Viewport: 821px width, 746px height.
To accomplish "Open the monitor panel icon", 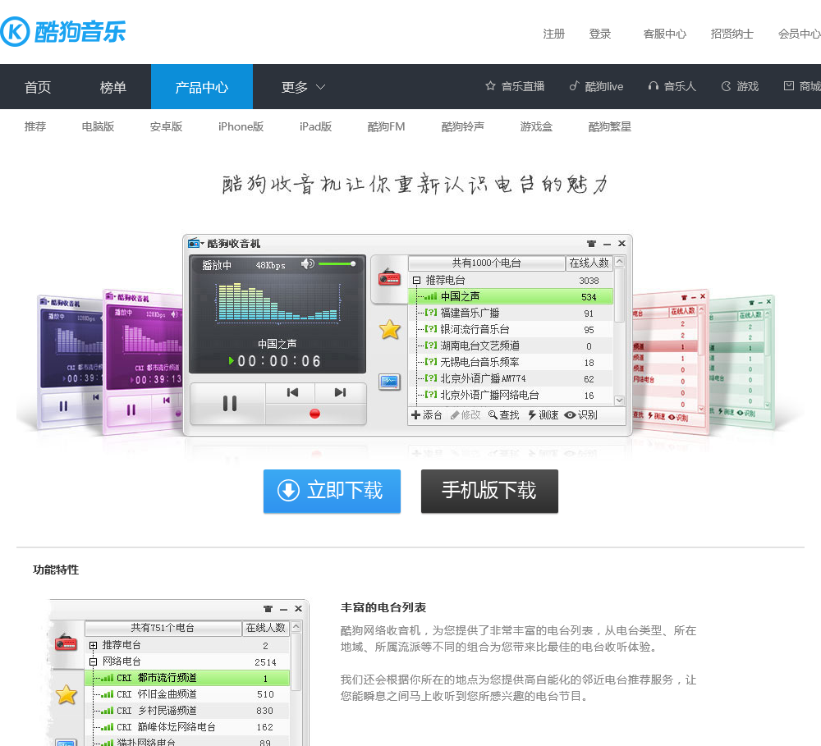I will [x=389, y=382].
